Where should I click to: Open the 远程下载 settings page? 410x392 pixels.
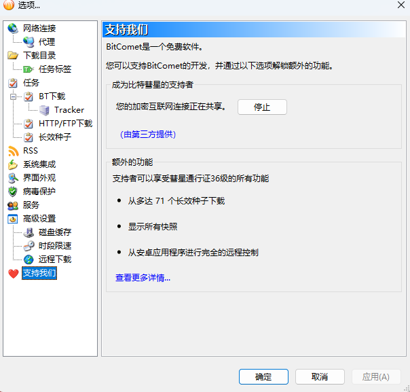point(55,260)
